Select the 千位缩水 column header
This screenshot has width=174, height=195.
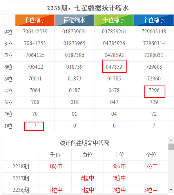point(35,20)
